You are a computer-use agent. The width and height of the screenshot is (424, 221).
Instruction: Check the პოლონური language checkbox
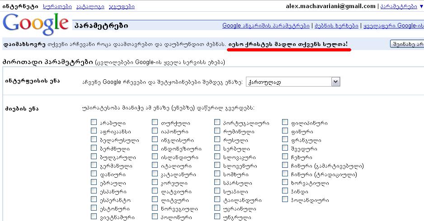[x=155, y=216]
